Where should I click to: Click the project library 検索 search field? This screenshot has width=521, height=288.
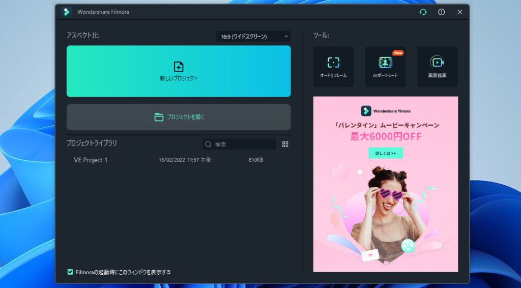coord(239,144)
